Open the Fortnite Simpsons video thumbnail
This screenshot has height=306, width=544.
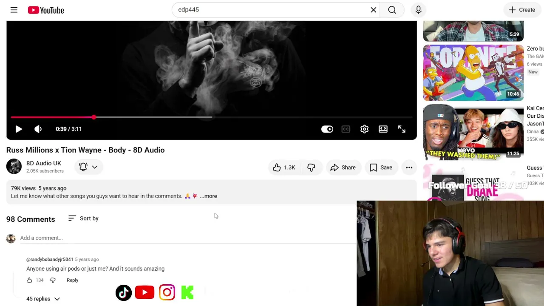tap(473, 73)
